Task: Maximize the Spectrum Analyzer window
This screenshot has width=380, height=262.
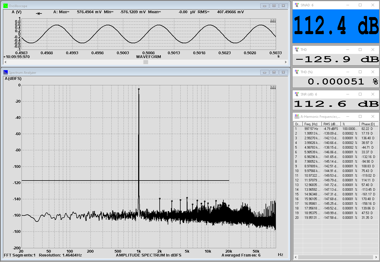Action: (274, 72)
